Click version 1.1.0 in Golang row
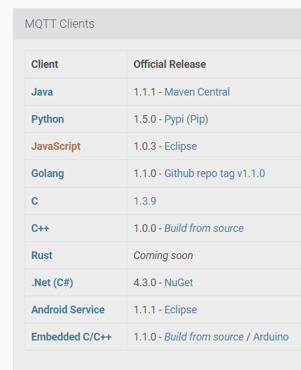Image resolution: width=301 pixels, height=370 pixels. point(145,173)
